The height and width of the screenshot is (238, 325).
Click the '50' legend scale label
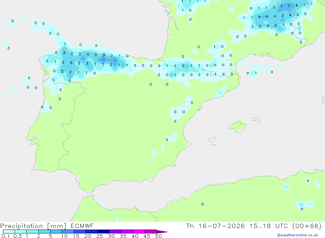(159, 236)
